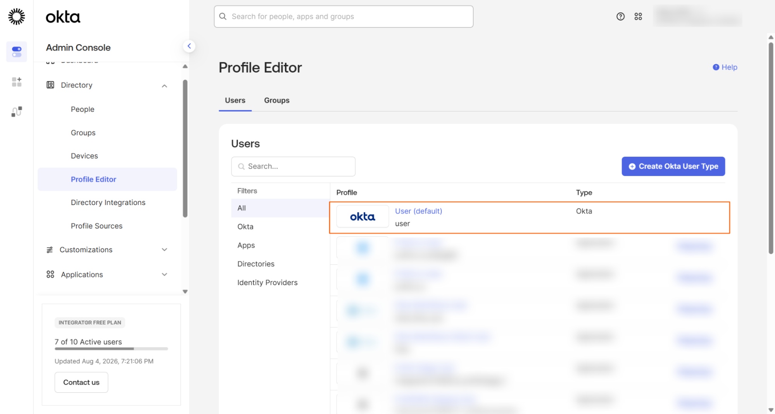
Task: Click the 7 of 10 Active users text
Action: tap(88, 342)
